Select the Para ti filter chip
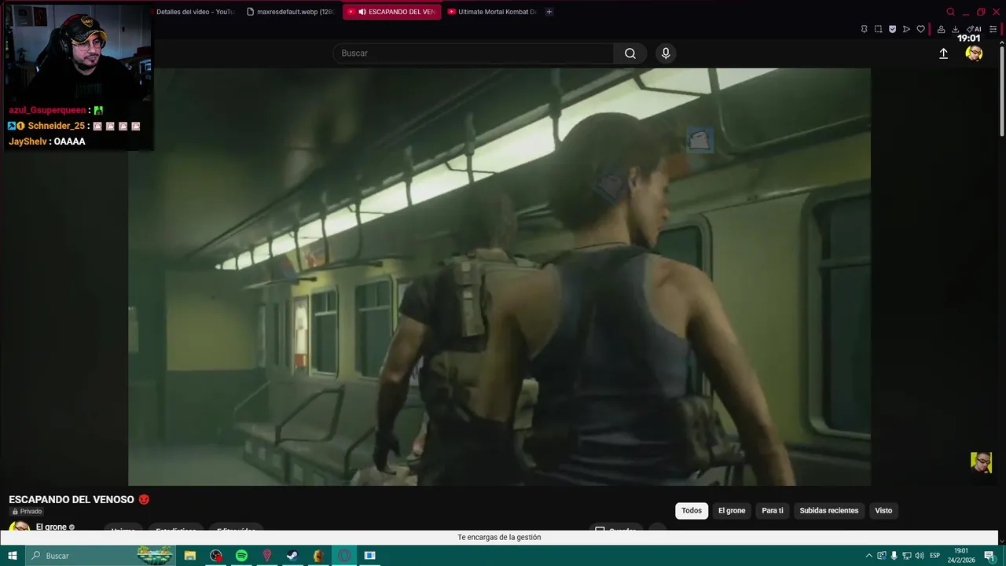 (x=773, y=510)
